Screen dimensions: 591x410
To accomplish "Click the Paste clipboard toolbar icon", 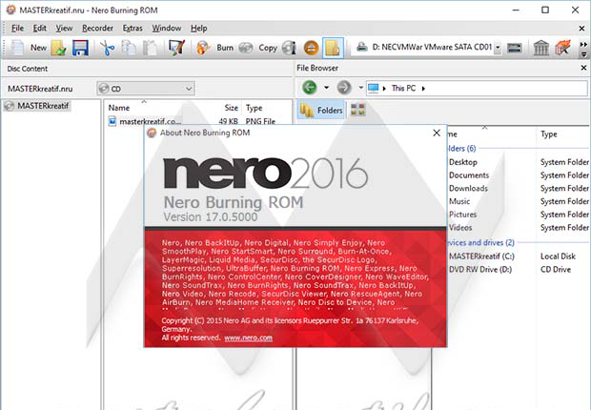I will click(x=151, y=48).
